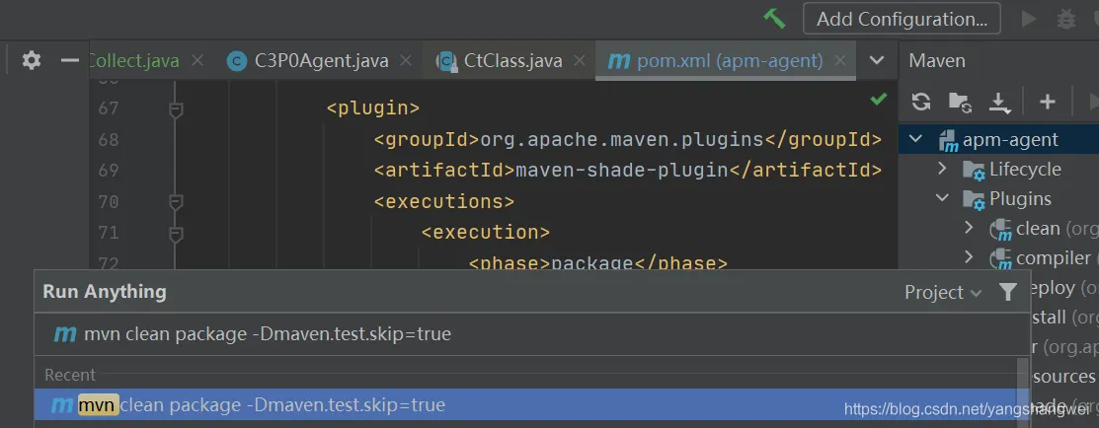Click the Add Configuration button
Viewport: 1099px width, 428px height.
(x=902, y=19)
